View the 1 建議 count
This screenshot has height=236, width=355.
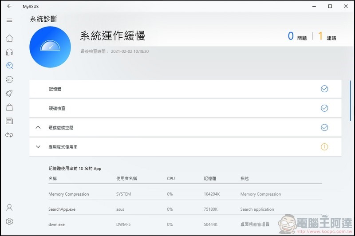(327, 36)
